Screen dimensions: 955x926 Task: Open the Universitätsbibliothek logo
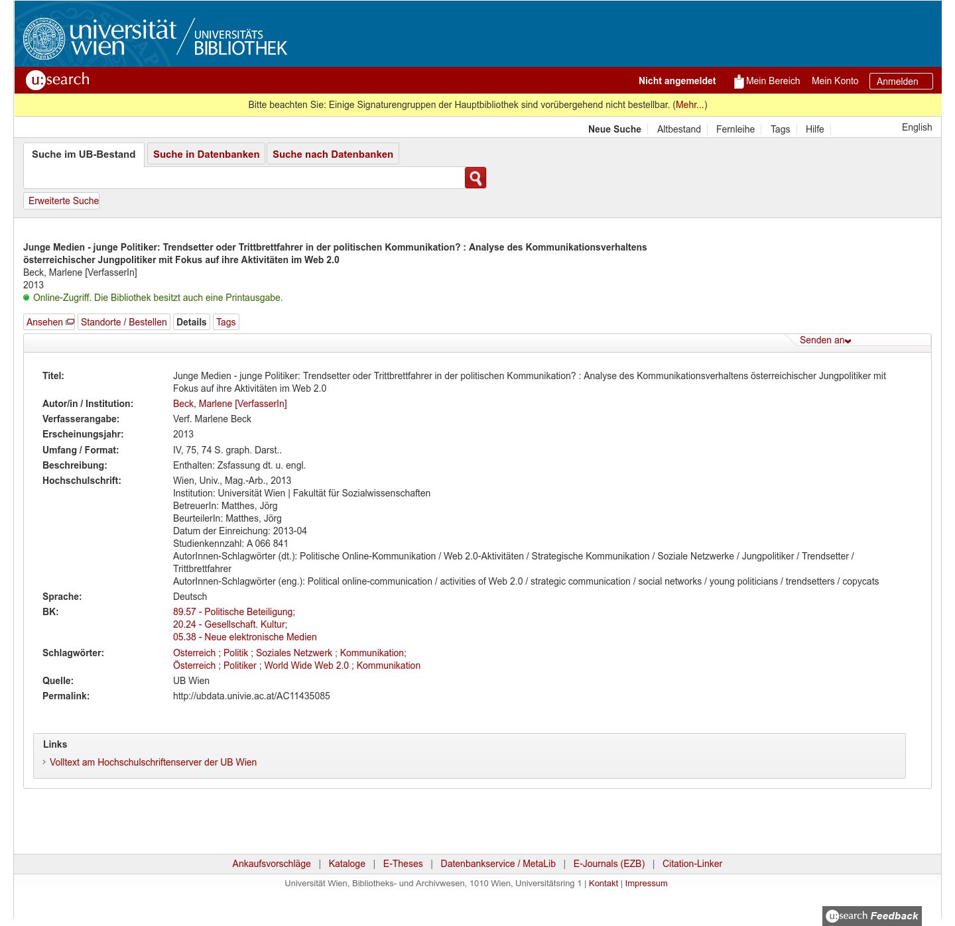[240, 41]
